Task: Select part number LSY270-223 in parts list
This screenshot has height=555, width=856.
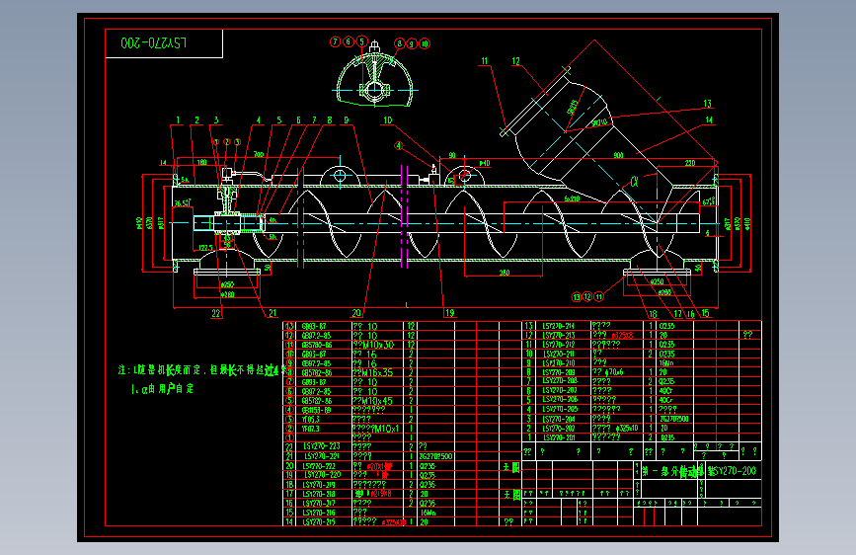Action: coord(322,446)
